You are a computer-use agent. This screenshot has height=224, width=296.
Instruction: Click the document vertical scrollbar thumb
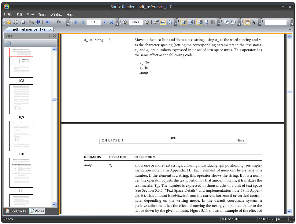pyautogui.click(x=289, y=92)
